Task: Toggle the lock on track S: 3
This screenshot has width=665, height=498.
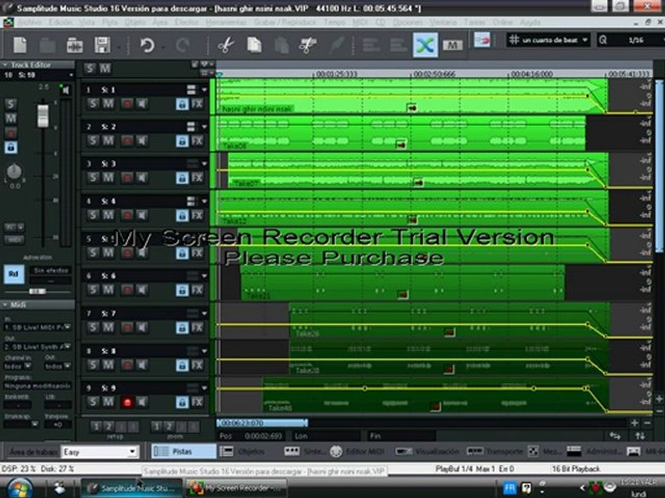Action: 182,178
